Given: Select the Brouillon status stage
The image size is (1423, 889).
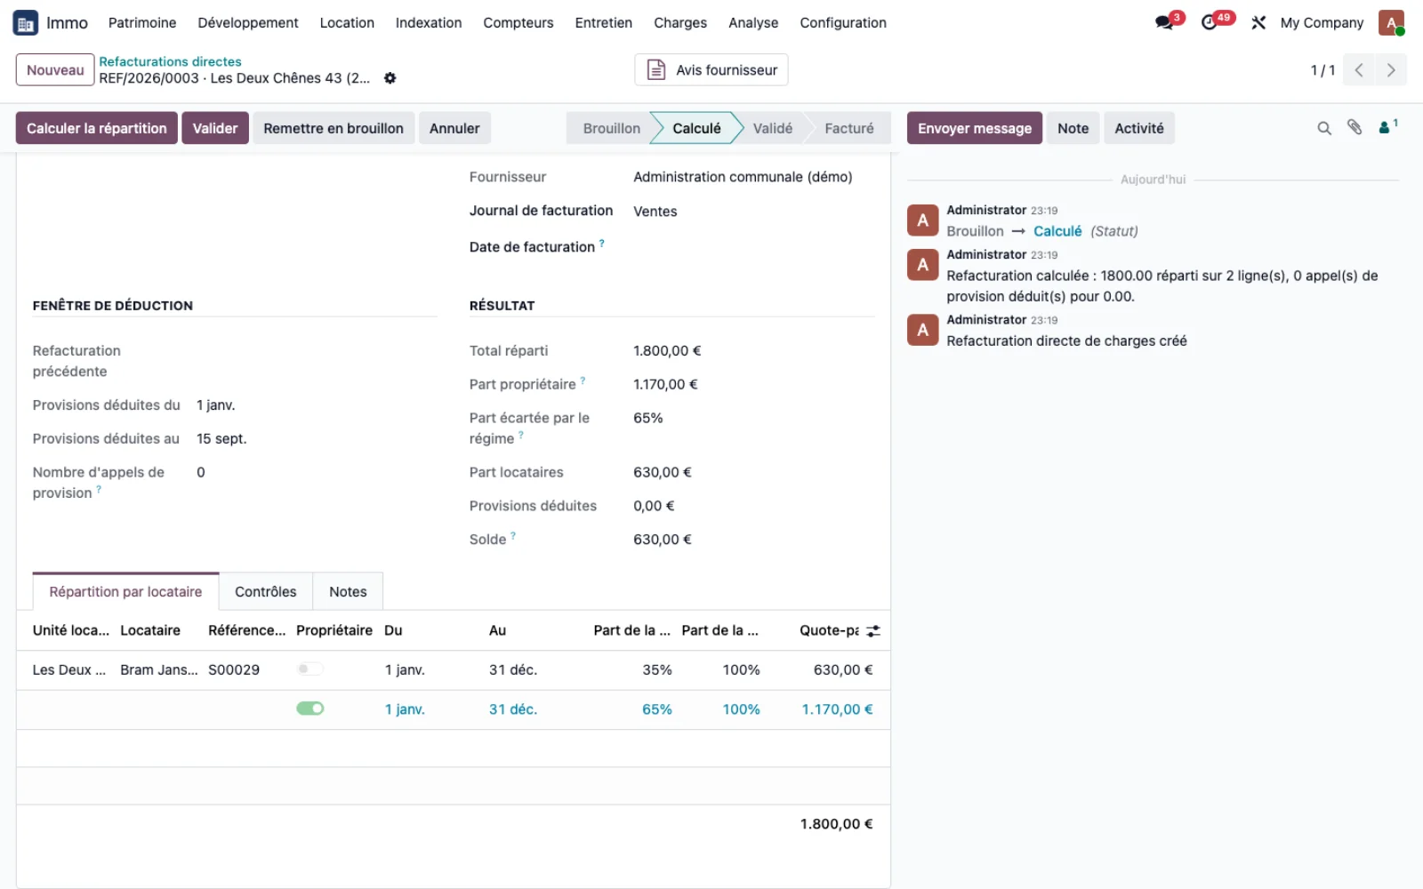Looking at the screenshot, I should pos(611,128).
